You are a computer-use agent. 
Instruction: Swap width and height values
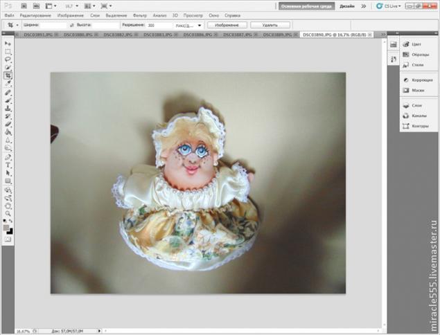pyautogui.click(x=72, y=25)
